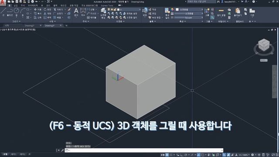279x157 pixels.
Task: Expand the Modify (수정) panel
Action: tap(52, 21)
